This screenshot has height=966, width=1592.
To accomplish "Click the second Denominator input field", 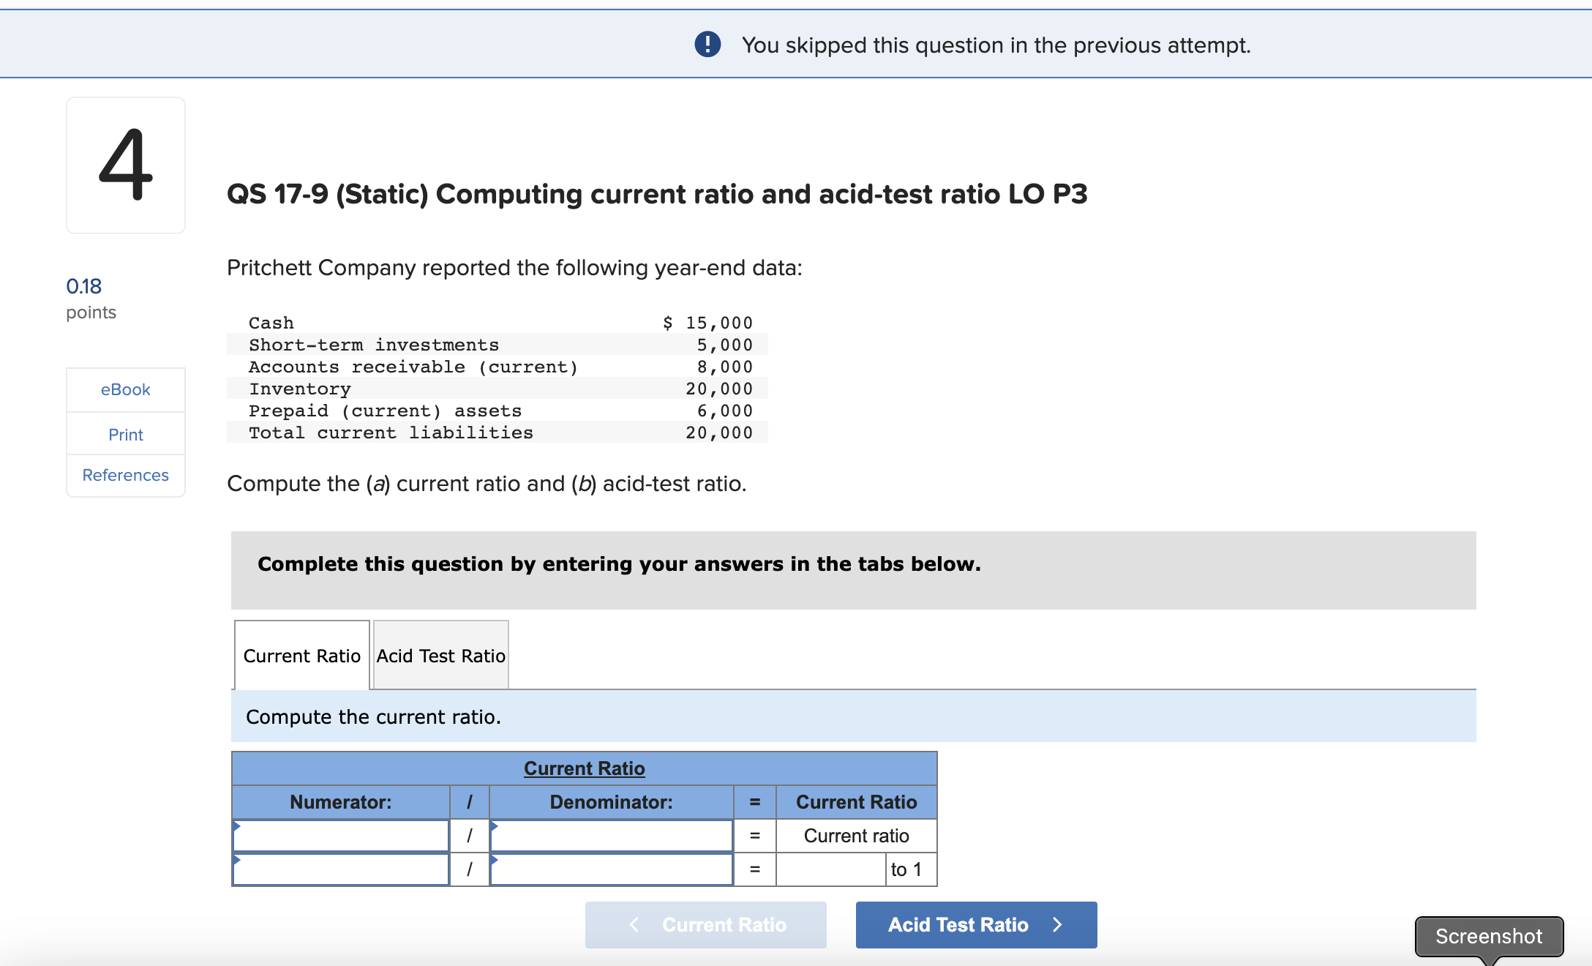I will point(611,869).
